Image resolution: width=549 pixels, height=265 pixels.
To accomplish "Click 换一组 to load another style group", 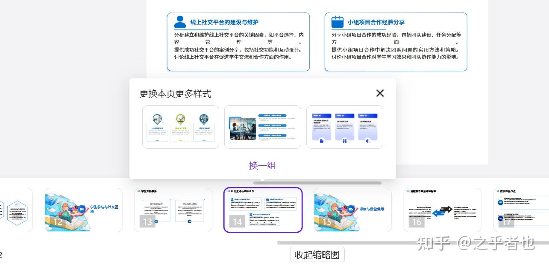I will pos(263,165).
